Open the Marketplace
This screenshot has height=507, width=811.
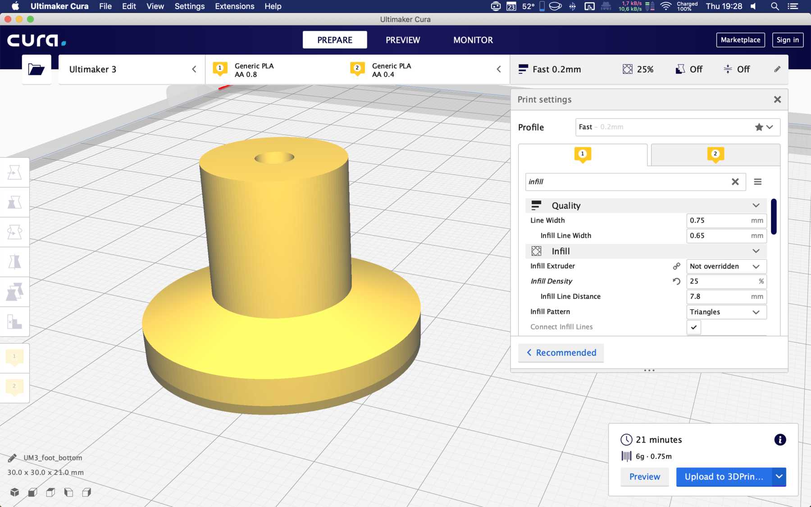pos(740,40)
